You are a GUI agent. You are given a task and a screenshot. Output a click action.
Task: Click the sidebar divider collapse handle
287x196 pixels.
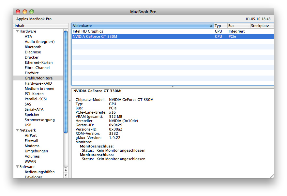(70, 101)
